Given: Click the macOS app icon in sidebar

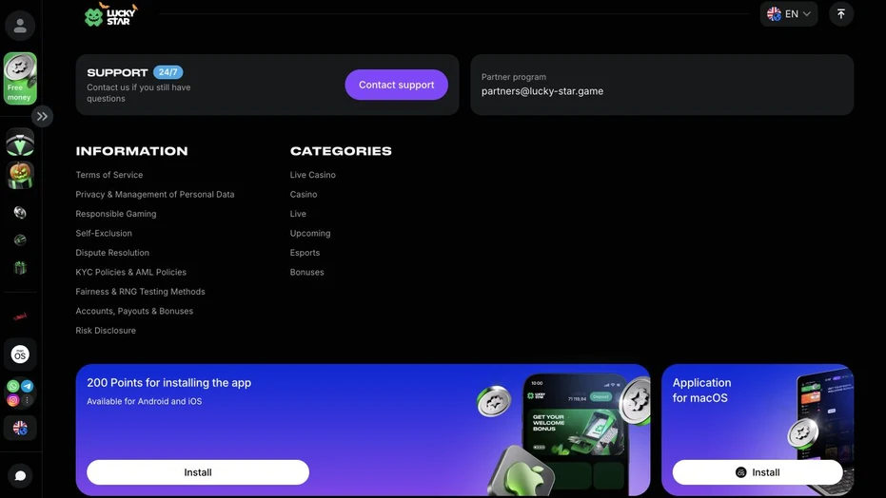Looking at the screenshot, I should point(20,354).
